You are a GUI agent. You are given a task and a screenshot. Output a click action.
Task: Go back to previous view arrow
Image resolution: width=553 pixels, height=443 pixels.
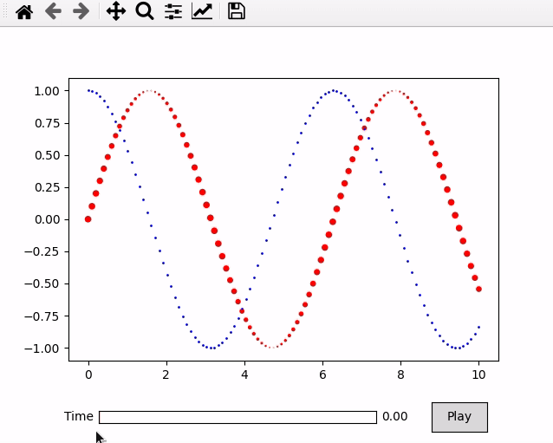(x=53, y=11)
